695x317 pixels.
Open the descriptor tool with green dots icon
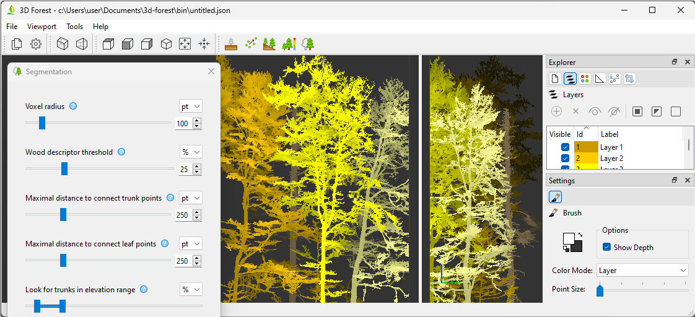coord(251,44)
